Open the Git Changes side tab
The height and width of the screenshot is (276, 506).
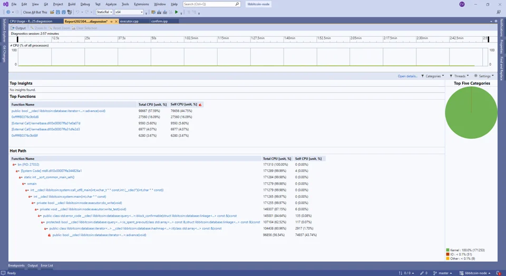(x=4, y=54)
